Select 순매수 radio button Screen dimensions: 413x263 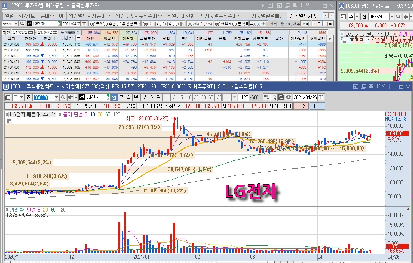point(145,24)
